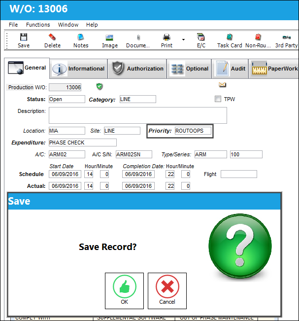The width and height of the screenshot is (299, 321).
Task: Open the File menu
Action: (x=13, y=25)
